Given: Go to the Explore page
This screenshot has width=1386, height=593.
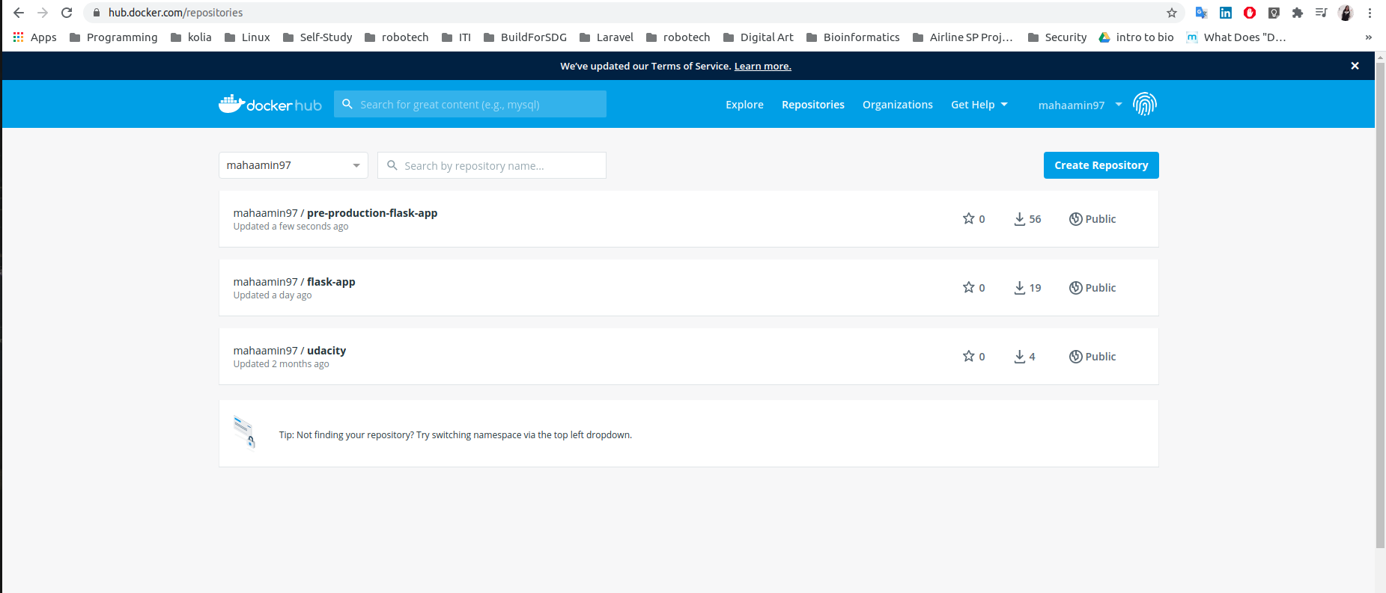Looking at the screenshot, I should (744, 105).
